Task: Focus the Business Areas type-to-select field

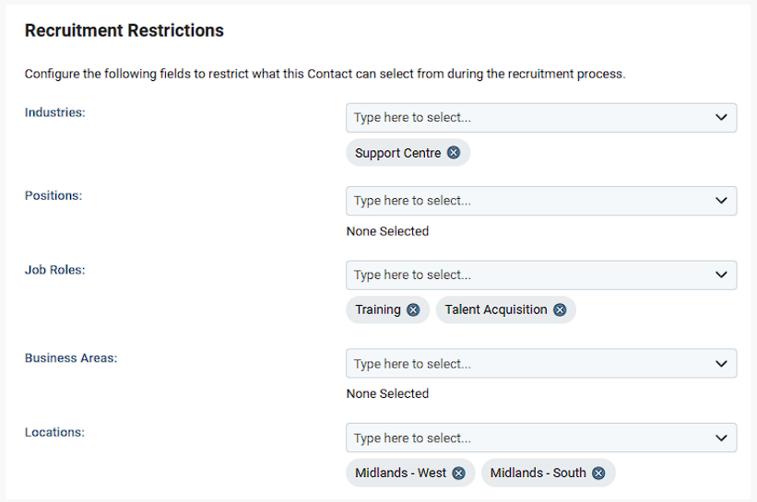Action: [541, 363]
